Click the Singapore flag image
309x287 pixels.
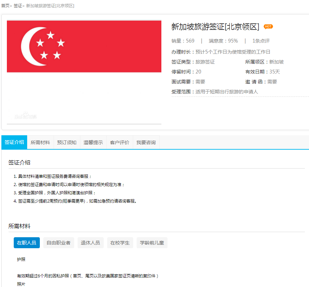[x=84, y=46]
